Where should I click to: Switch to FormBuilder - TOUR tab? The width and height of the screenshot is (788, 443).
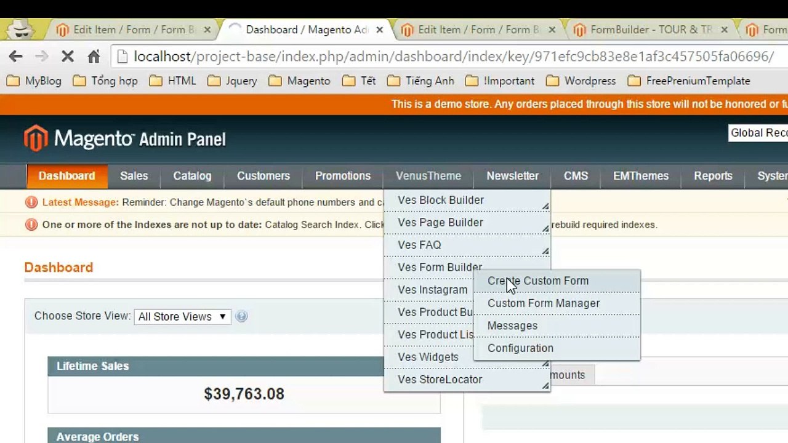651,30
